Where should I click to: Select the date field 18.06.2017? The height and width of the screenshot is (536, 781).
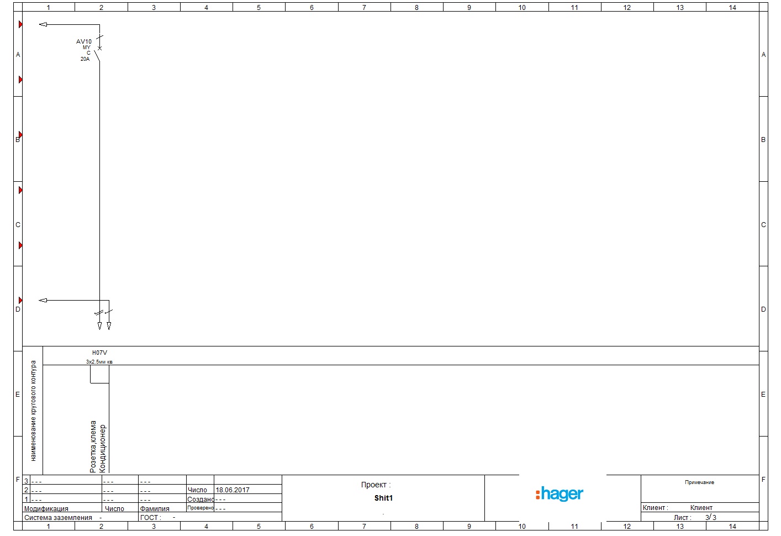[x=233, y=490]
